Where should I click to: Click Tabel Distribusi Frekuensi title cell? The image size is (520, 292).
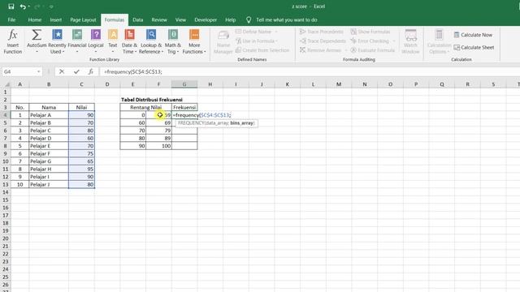click(152, 99)
